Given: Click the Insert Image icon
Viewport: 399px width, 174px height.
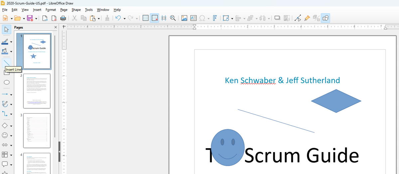Looking at the screenshot, I should [185, 18].
